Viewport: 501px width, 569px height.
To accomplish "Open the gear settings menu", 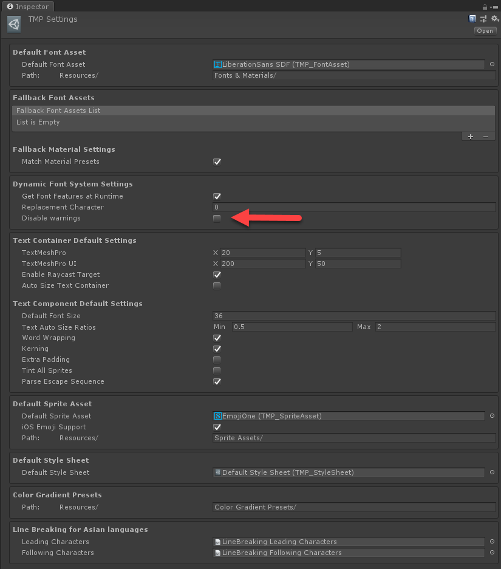I will tap(494, 19).
